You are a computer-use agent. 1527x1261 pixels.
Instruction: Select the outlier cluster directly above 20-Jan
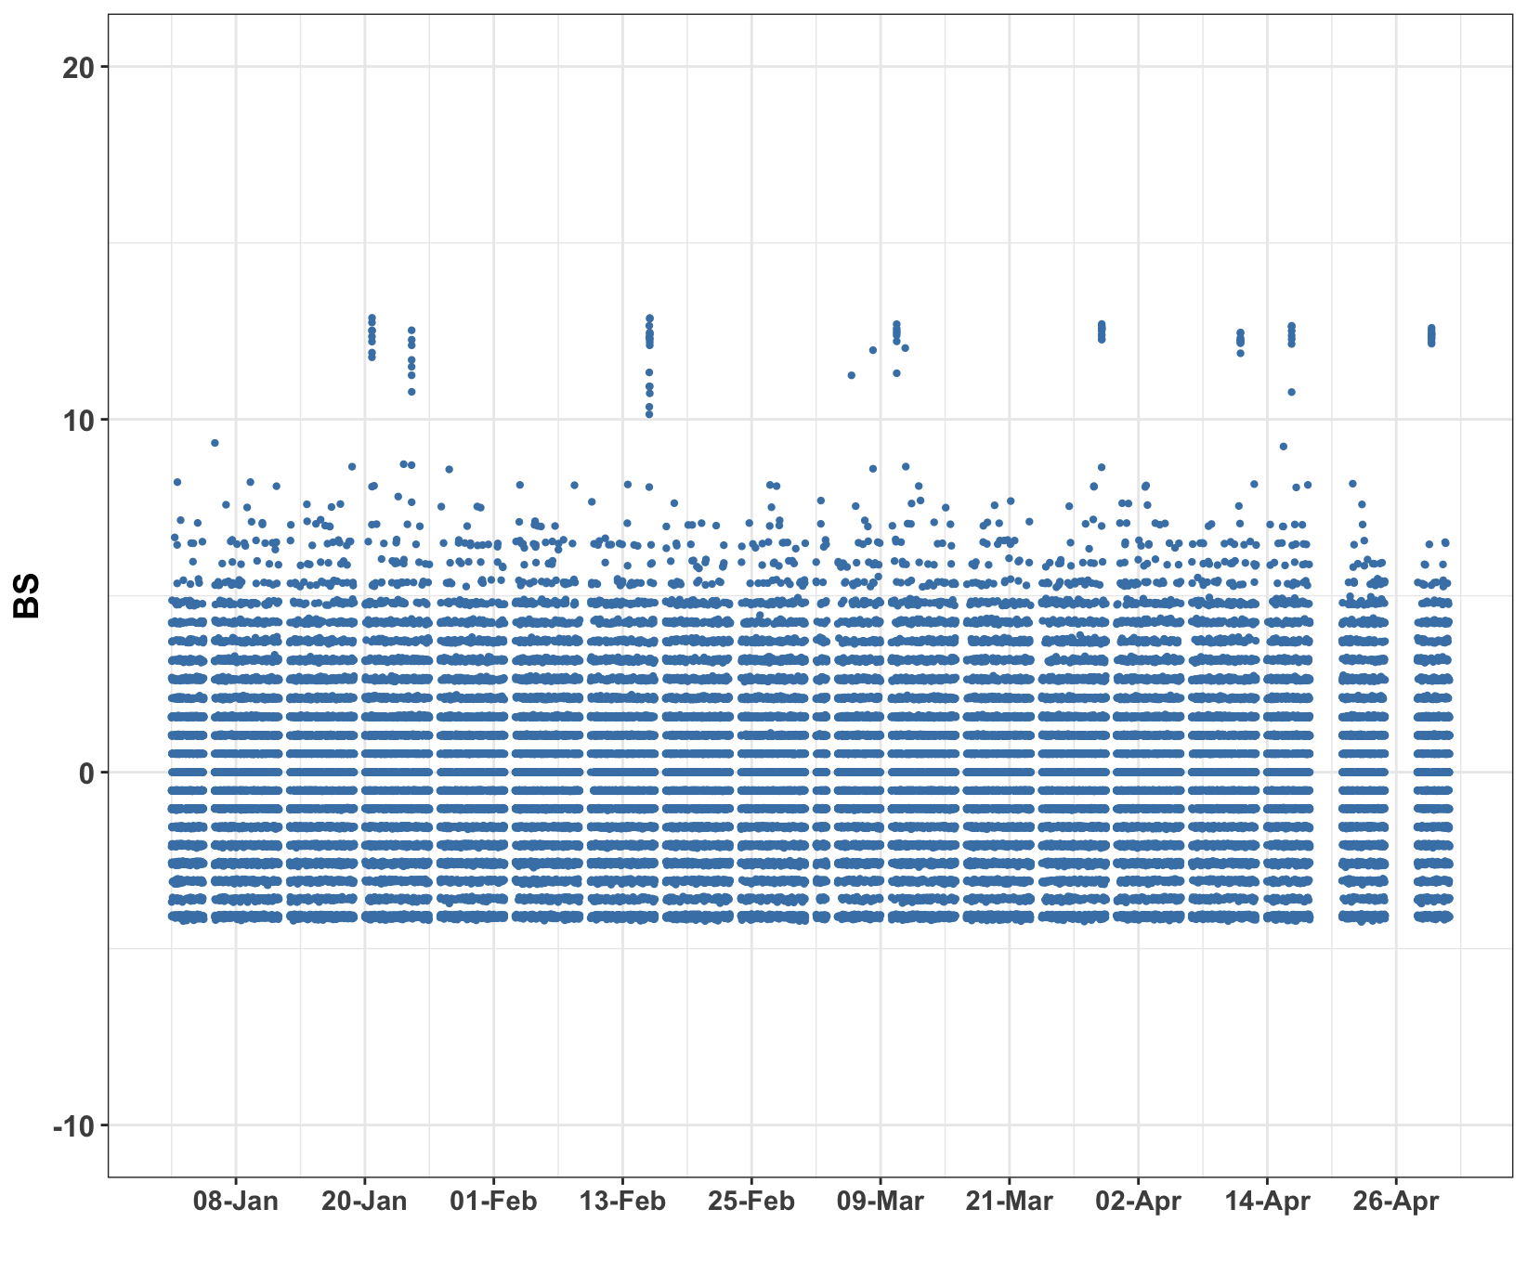click(x=372, y=337)
